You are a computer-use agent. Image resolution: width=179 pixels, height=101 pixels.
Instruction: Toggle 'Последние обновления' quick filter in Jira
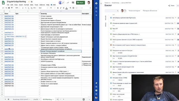[150, 11]
